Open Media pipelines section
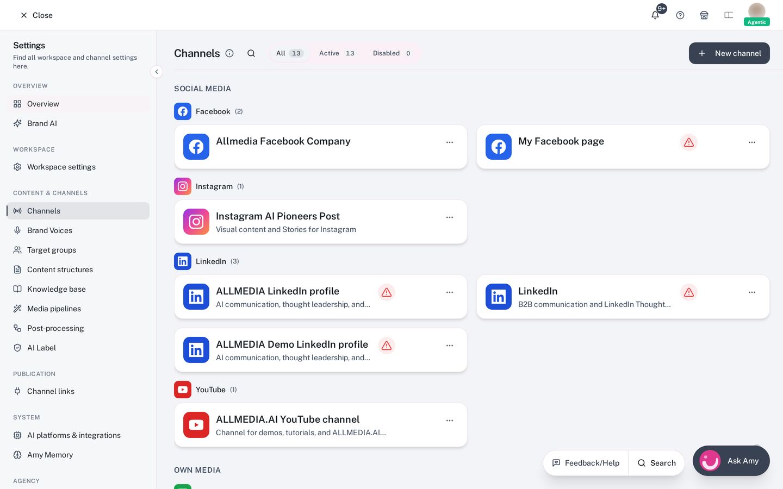This screenshot has width=783, height=489. (78, 309)
